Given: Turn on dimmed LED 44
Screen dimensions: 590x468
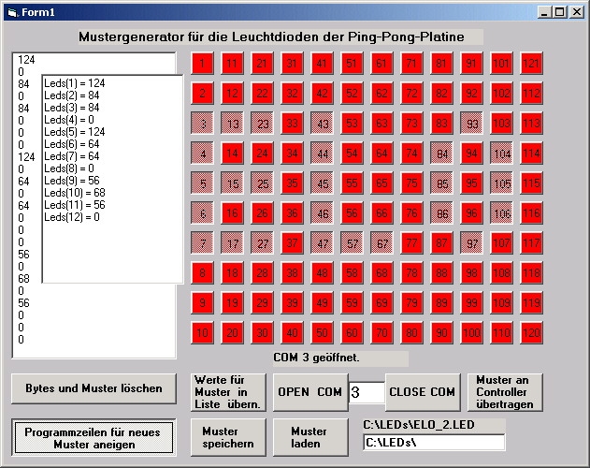Looking at the screenshot, I should (323, 154).
